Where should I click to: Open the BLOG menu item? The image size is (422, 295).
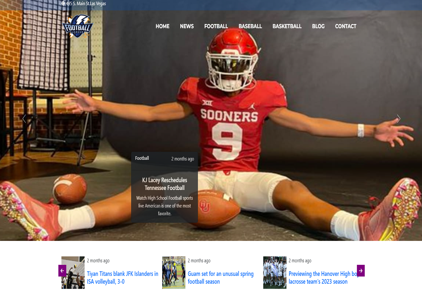318,26
